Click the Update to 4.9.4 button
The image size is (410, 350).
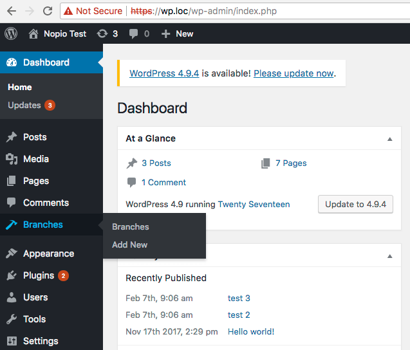(355, 204)
